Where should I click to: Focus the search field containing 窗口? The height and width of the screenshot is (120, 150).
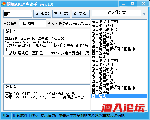[x=18, y=14]
